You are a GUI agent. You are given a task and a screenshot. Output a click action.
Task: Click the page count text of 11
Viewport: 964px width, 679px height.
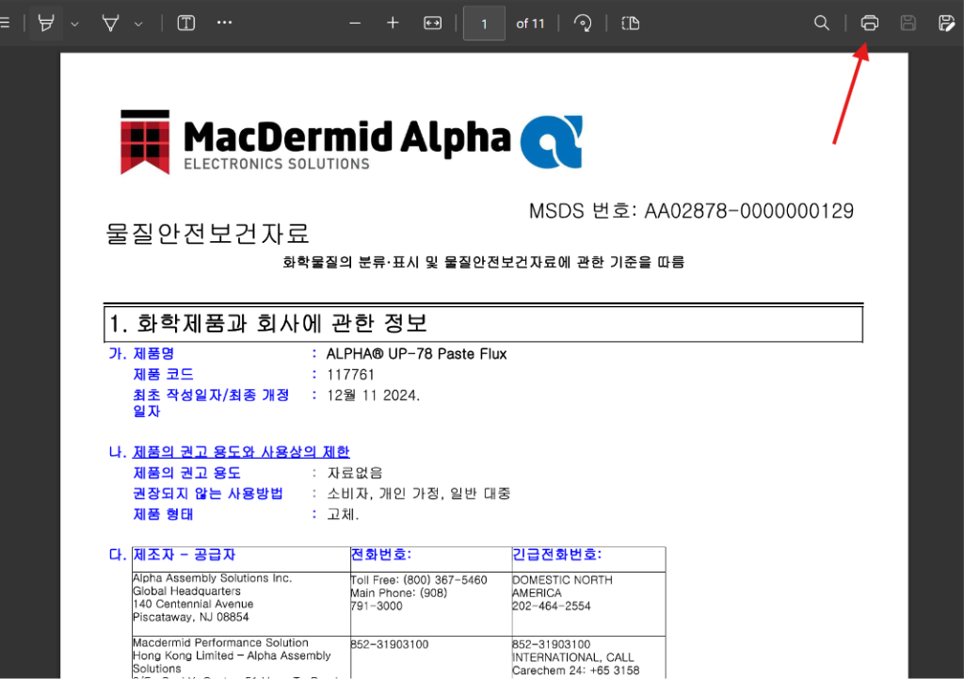click(x=530, y=24)
